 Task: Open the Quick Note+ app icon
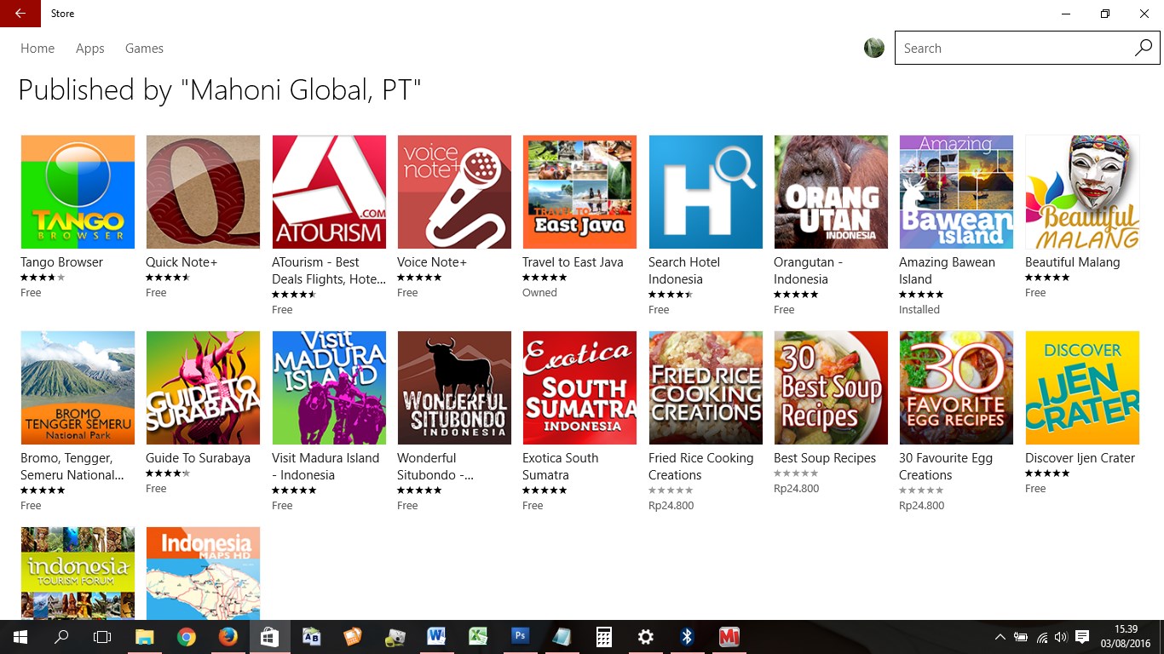[x=203, y=192]
